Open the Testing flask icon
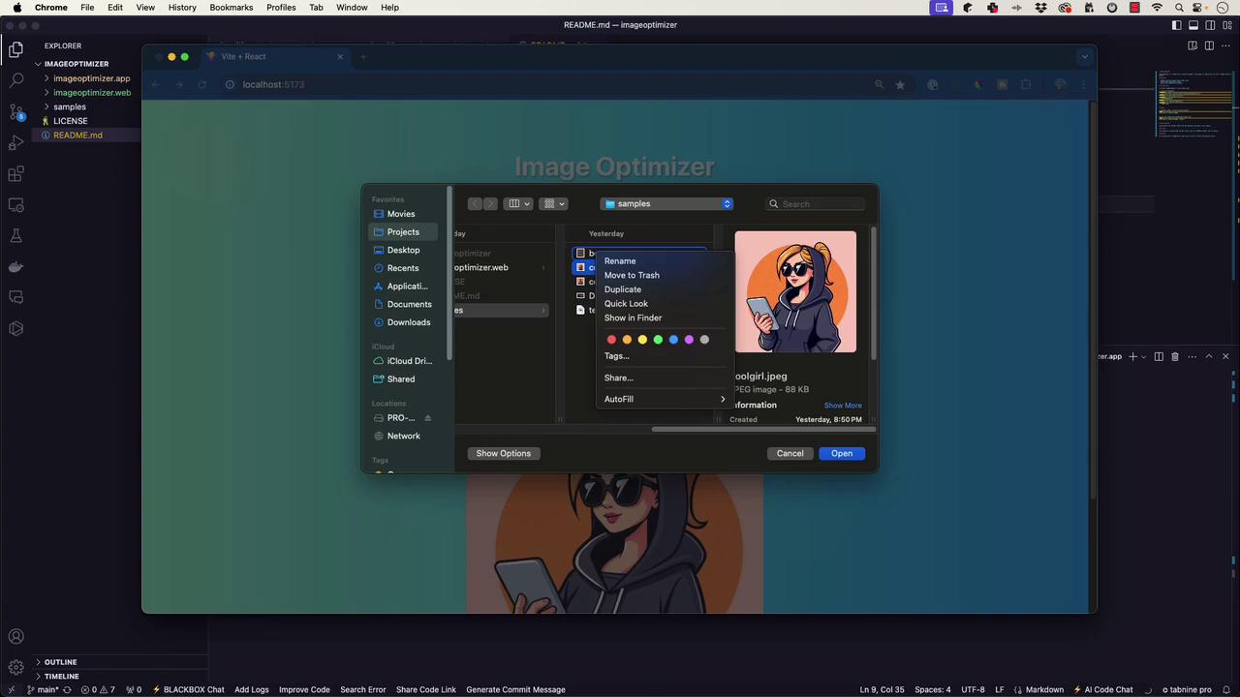The image size is (1240, 697). [x=15, y=235]
